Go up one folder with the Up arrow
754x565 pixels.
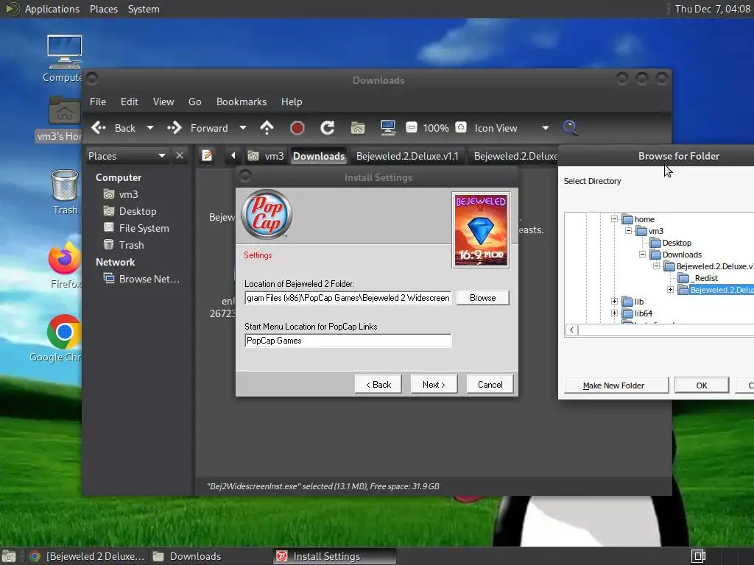click(267, 128)
